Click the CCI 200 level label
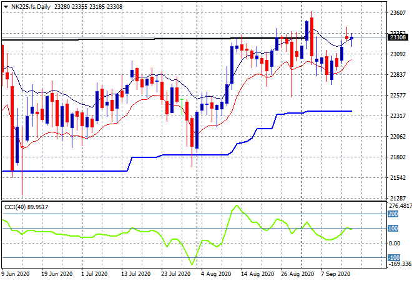412x281 pixels. [x=393, y=214]
